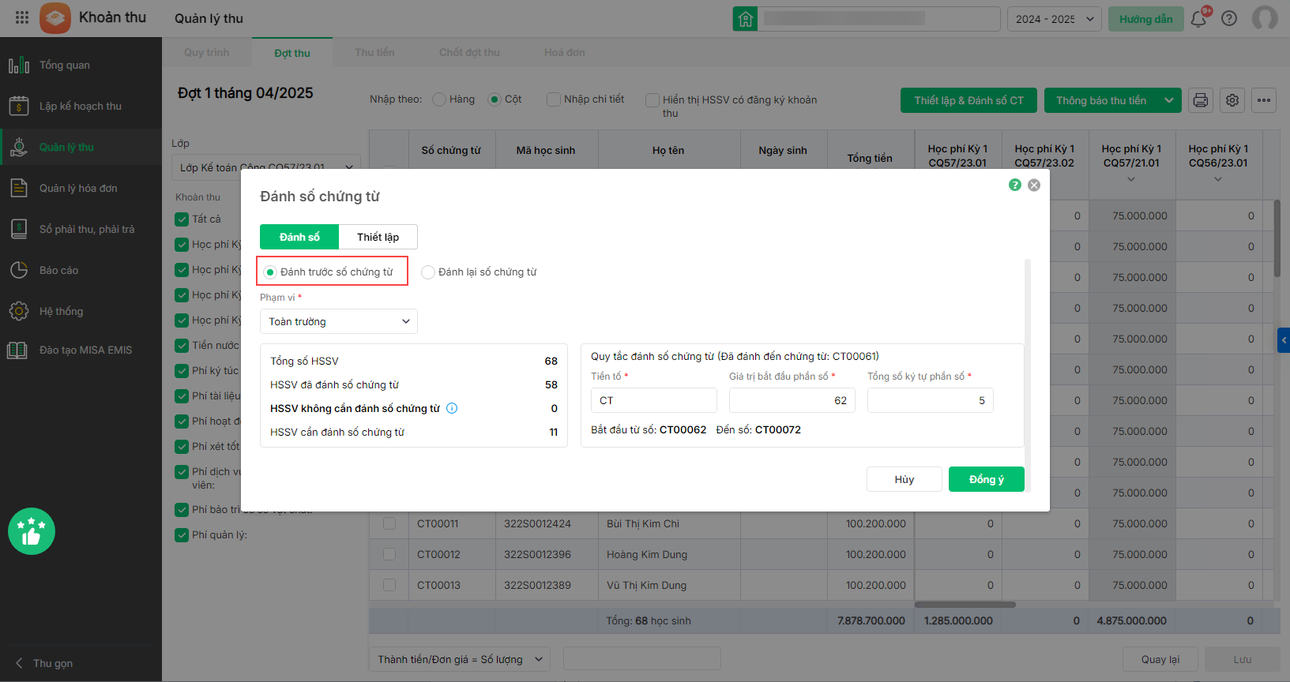Open the Chốt đợt thu tab

point(469,53)
